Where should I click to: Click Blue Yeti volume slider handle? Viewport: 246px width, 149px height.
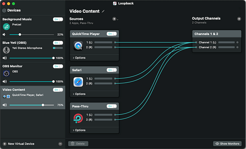tap(53, 58)
